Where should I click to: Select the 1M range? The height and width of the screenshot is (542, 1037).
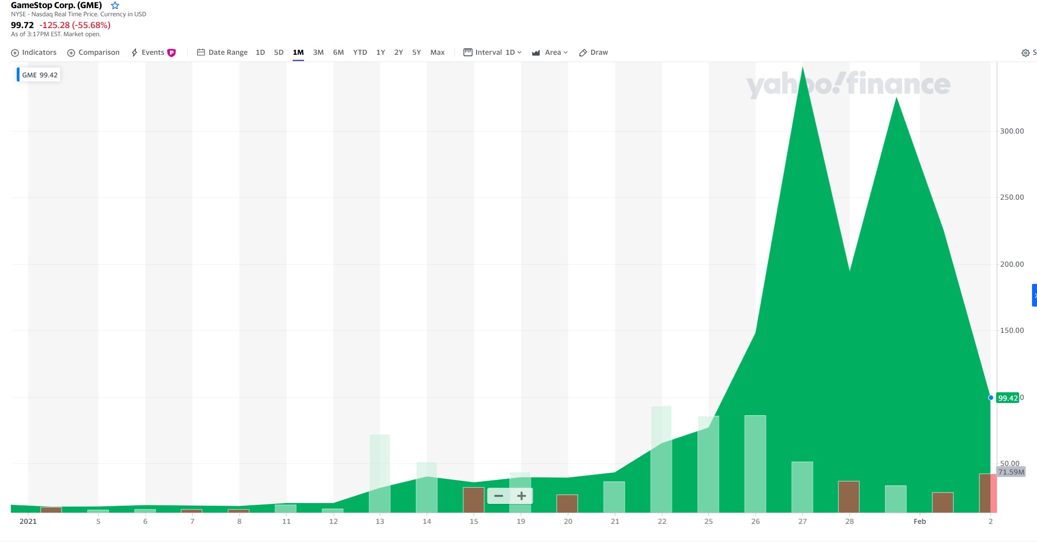coord(298,53)
